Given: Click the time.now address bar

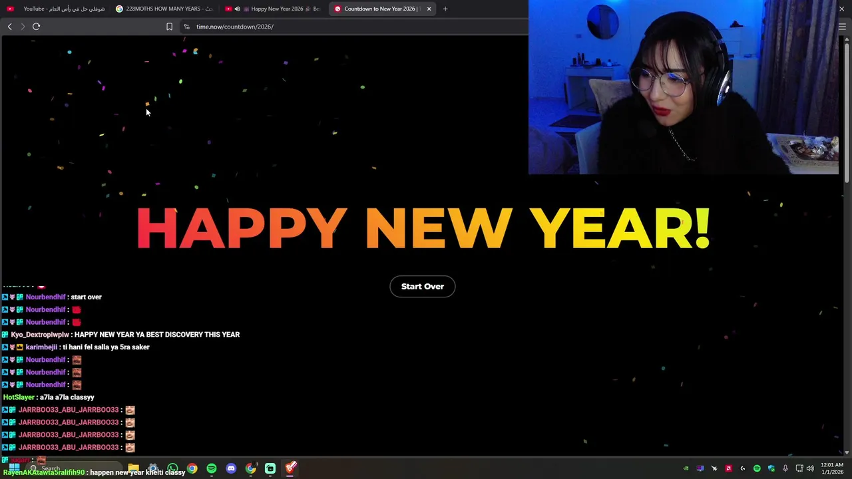Looking at the screenshot, I should [353, 27].
